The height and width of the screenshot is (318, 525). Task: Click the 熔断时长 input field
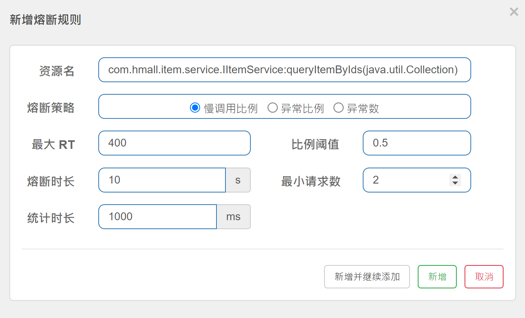coord(162,180)
